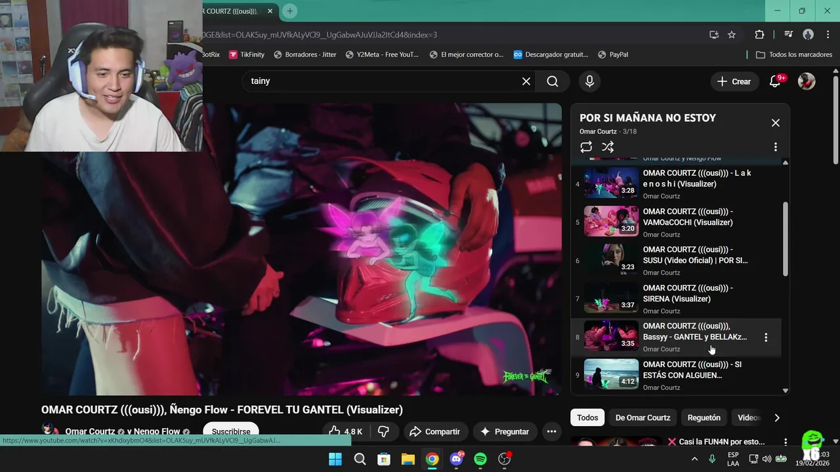Click the tray microphone indicator

(712, 459)
